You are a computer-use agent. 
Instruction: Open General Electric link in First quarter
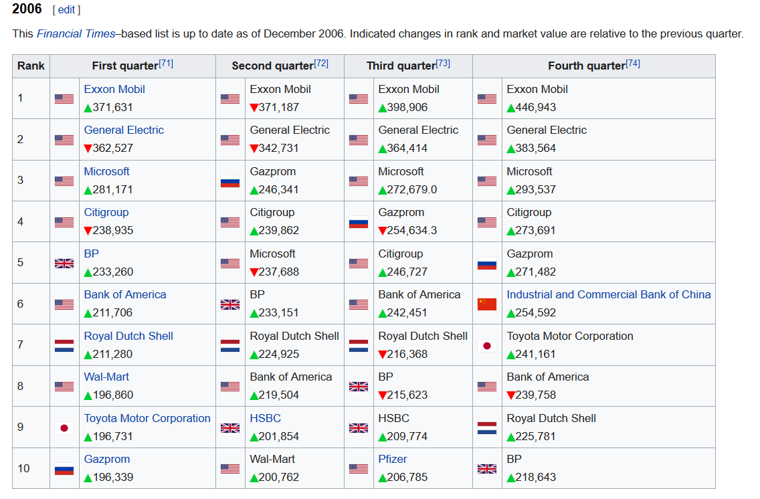click(x=124, y=130)
